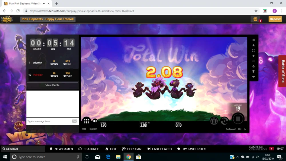
Task: Stop the spin with the stop button
Action: (x=238, y=119)
